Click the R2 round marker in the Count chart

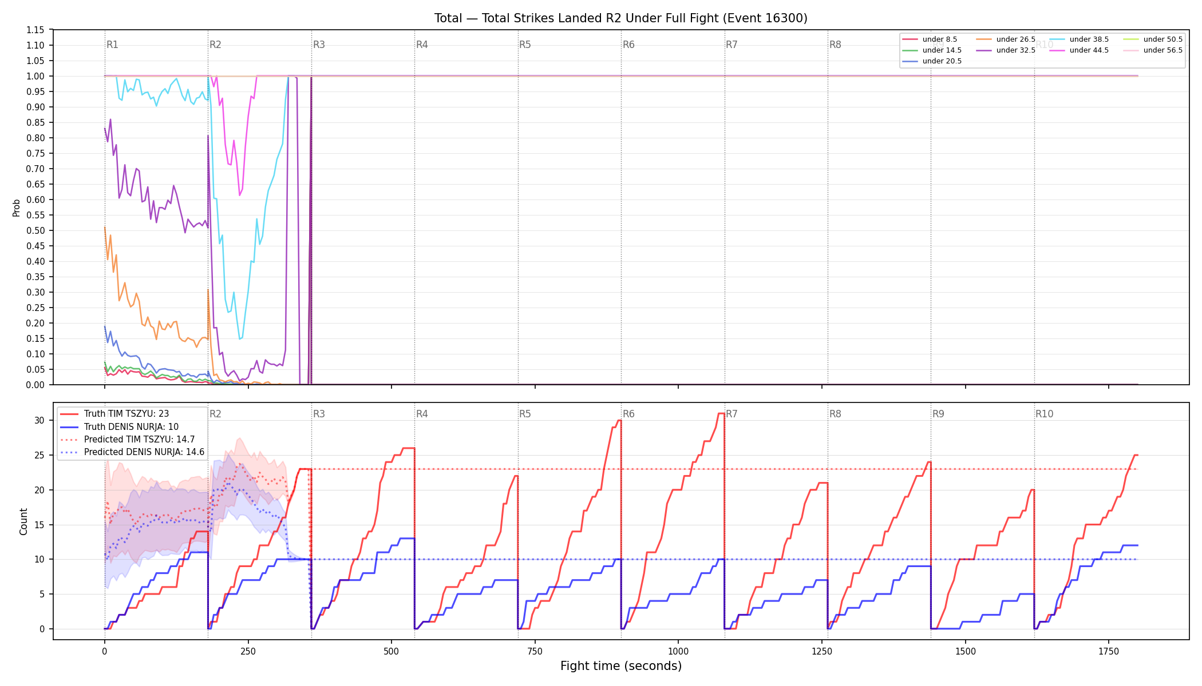215,414
